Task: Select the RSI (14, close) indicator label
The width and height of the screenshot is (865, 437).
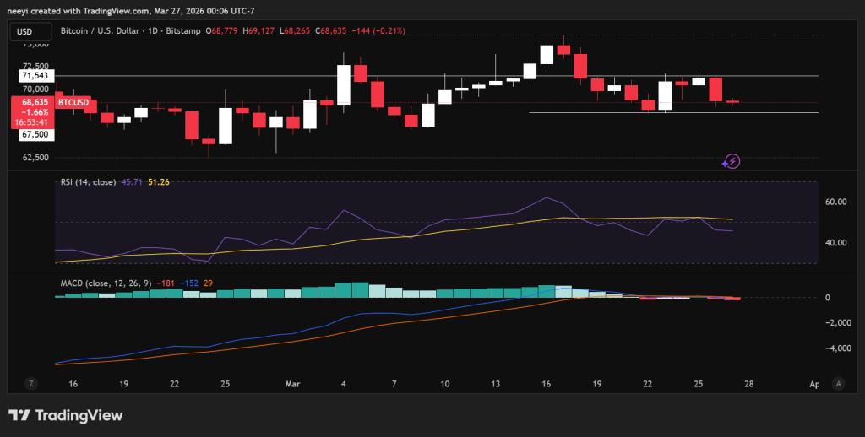Action: pos(89,181)
